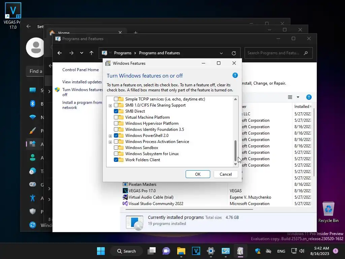Open the address bar history dropdown chevron
This screenshot has width=345, height=259.
click(221, 53)
